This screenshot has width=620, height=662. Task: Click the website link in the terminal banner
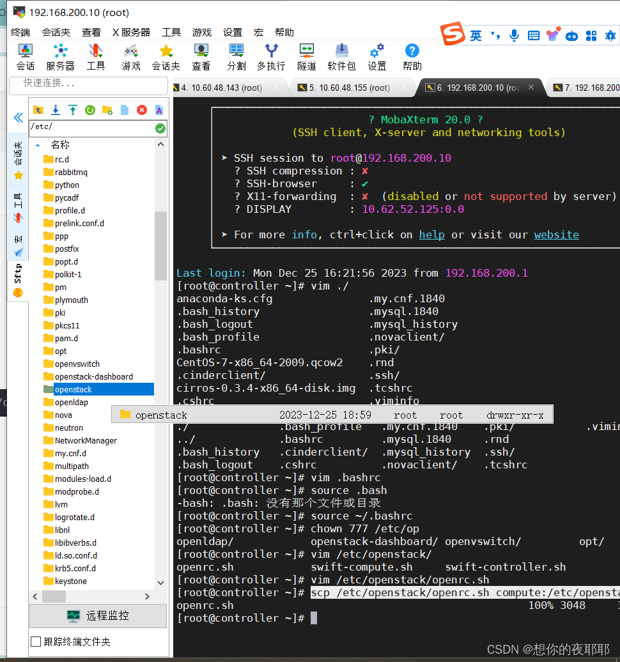coord(556,235)
